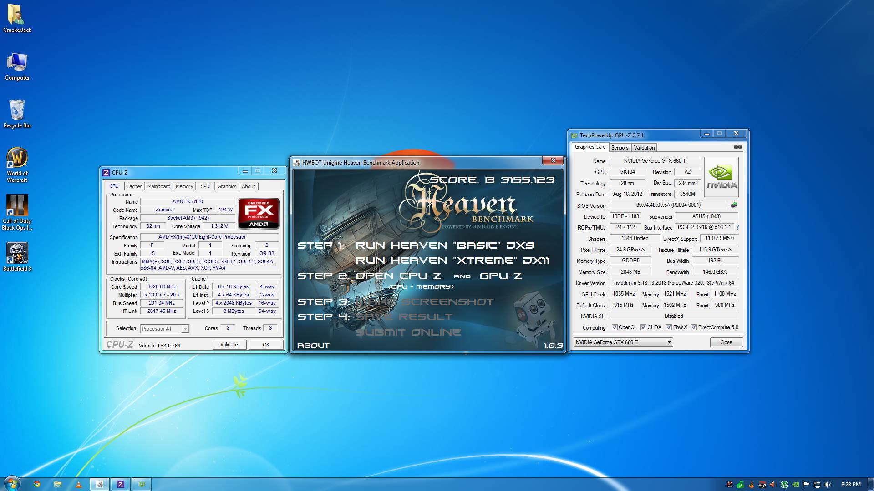Open Chrome from the taskbar
The height and width of the screenshot is (491, 874).
[x=37, y=484]
